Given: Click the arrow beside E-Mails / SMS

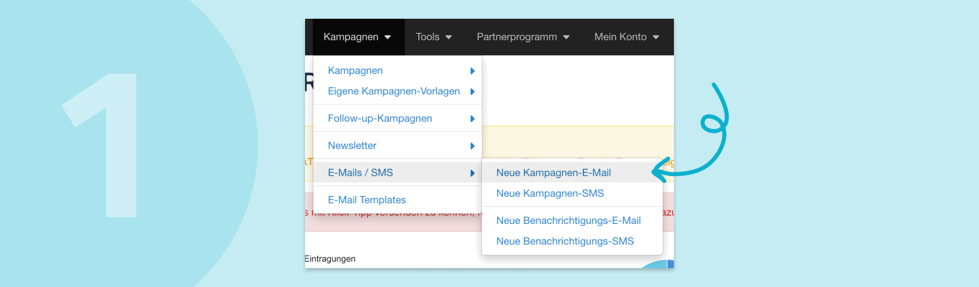Looking at the screenshot, I should tap(472, 173).
